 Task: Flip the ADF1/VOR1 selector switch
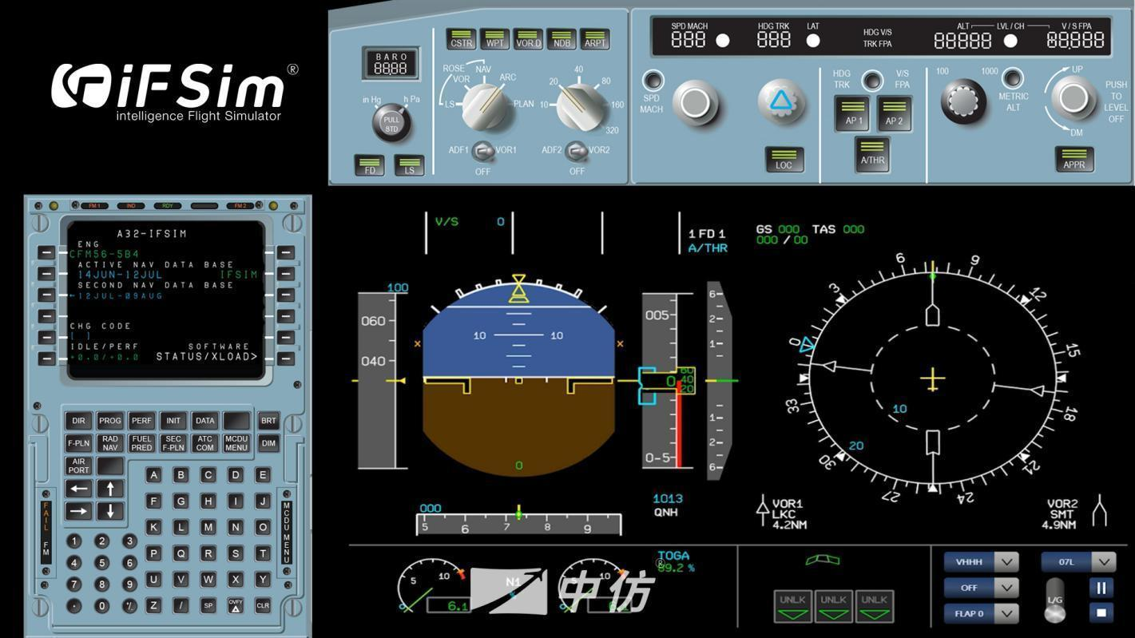(482, 150)
